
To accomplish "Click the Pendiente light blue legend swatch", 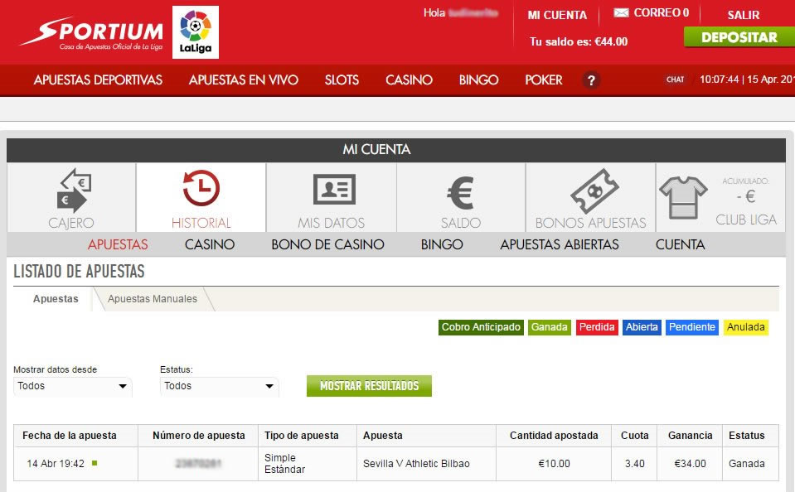I will 691,327.
